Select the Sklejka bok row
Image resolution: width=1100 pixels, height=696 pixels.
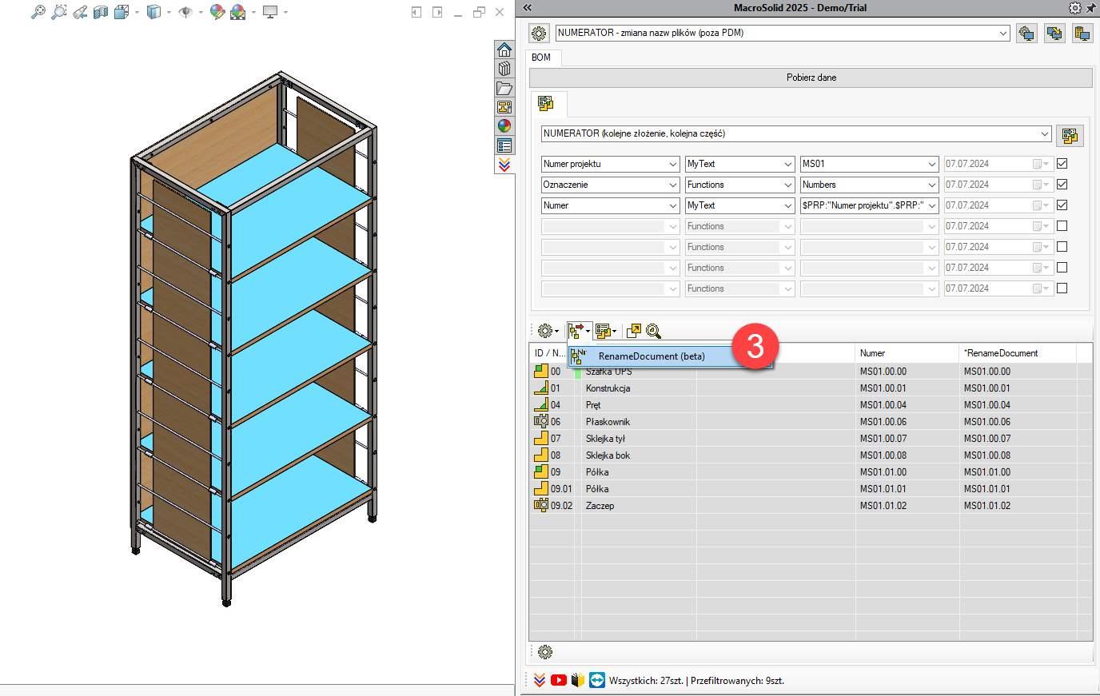[x=811, y=455]
